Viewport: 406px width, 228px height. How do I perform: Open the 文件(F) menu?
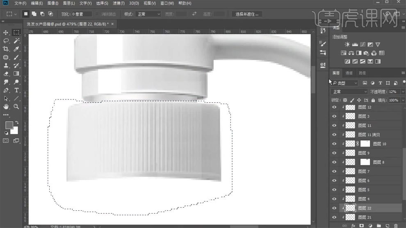coord(20,3)
